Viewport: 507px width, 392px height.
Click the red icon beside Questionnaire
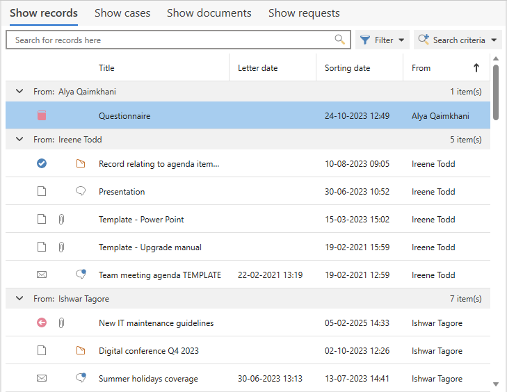point(42,116)
